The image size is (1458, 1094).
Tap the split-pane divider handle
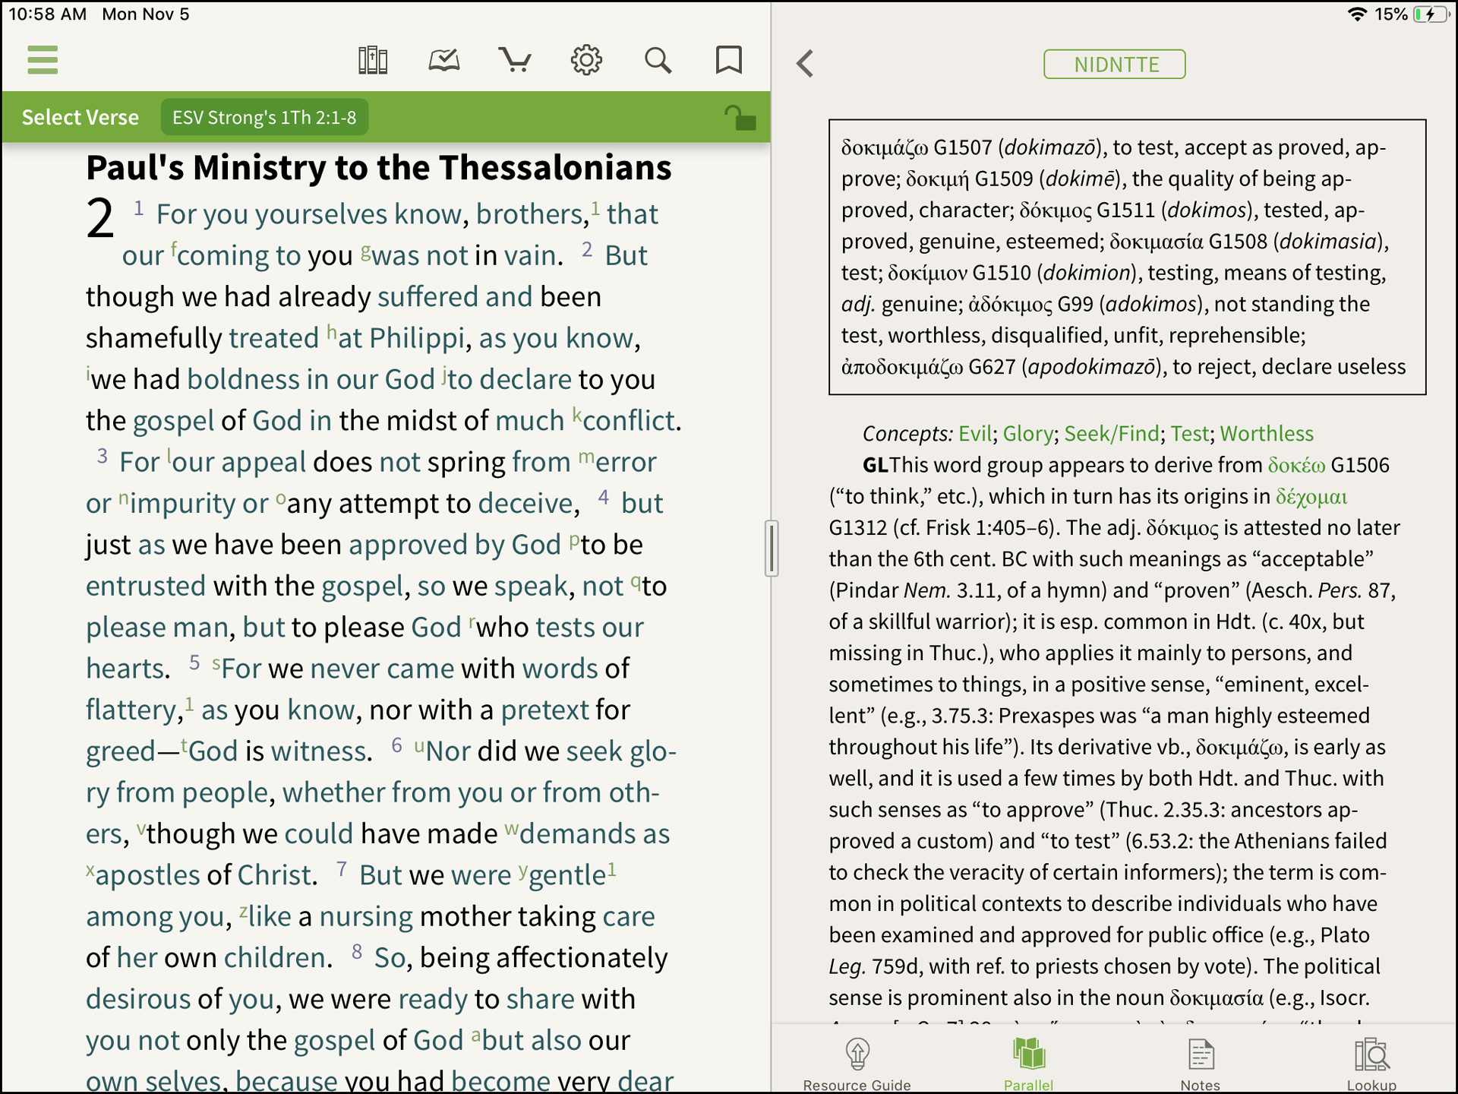772,548
